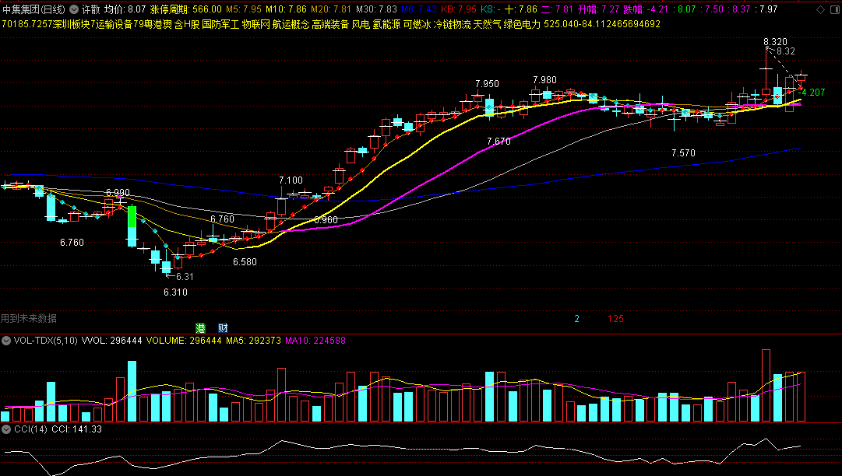
Task: Open VOL-TDX indicator settings dropdown
Action: pyautogui.click(x=6, y=341)
